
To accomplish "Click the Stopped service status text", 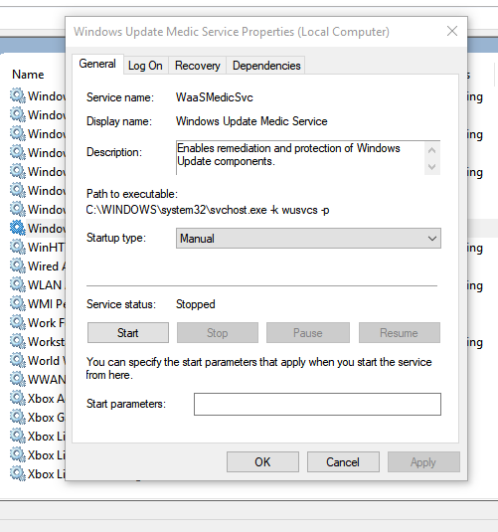I will pyautogui.click(x=196, y=304).
